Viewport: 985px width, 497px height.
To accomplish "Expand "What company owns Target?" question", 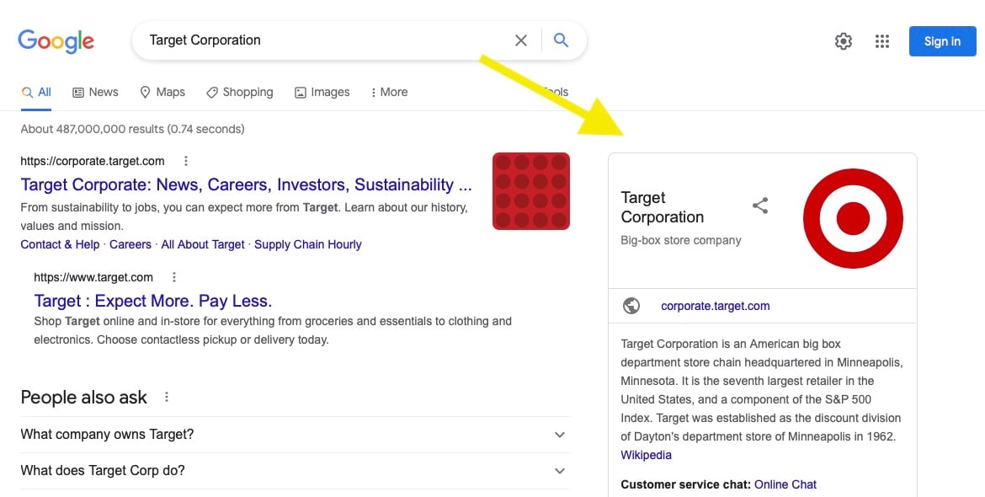I will pos(560,435).
